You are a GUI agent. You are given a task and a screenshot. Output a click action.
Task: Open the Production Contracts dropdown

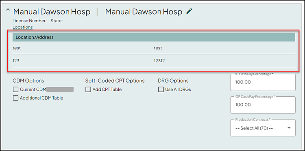[263, 128]
